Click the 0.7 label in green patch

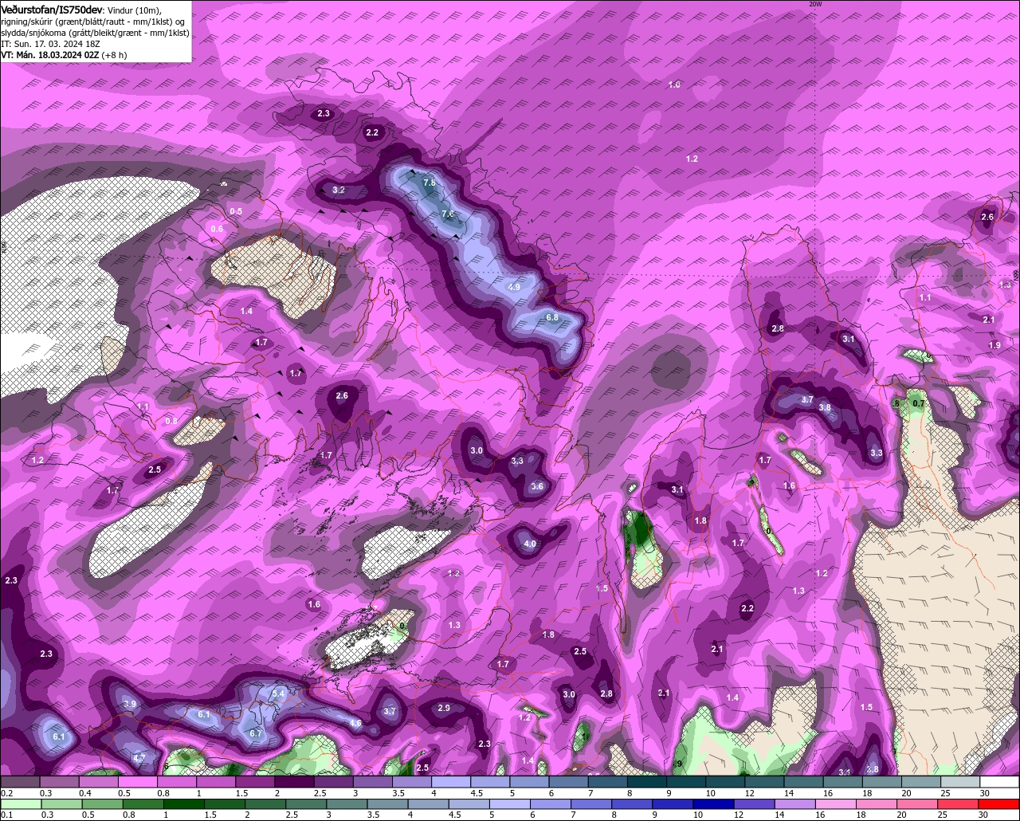(918, 403)
